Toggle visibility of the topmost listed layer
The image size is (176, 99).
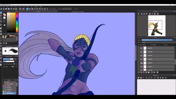141,48
